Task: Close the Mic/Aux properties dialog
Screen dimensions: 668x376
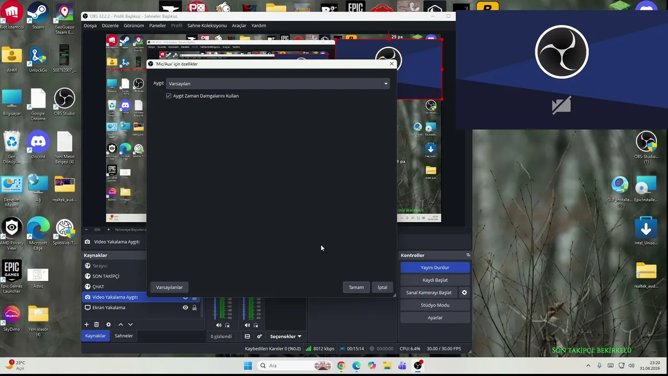Action: [391, 64]
